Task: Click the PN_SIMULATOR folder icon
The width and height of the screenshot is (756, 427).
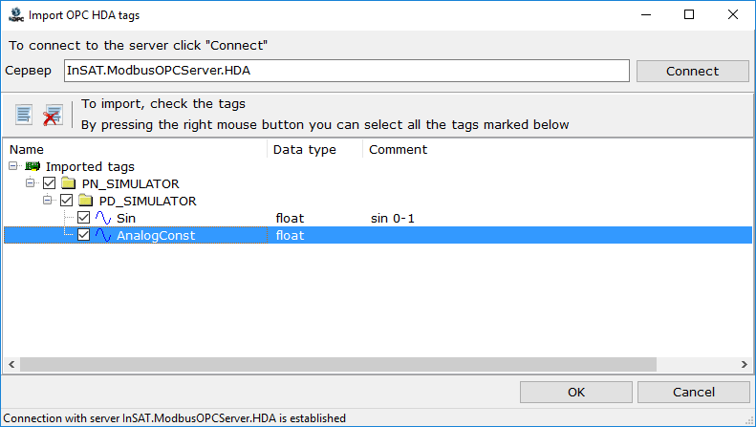Action: tap(69, 183)
